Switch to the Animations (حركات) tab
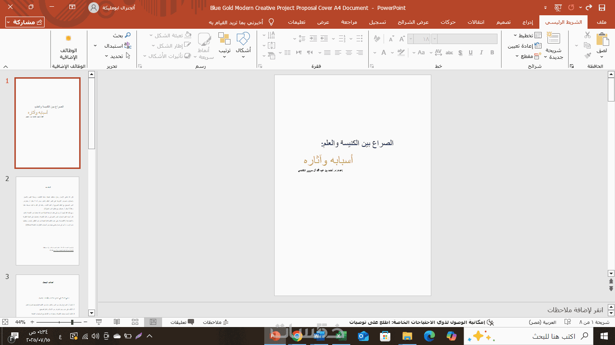This screenshot has height=345, width=615. (x=448, y=22)
